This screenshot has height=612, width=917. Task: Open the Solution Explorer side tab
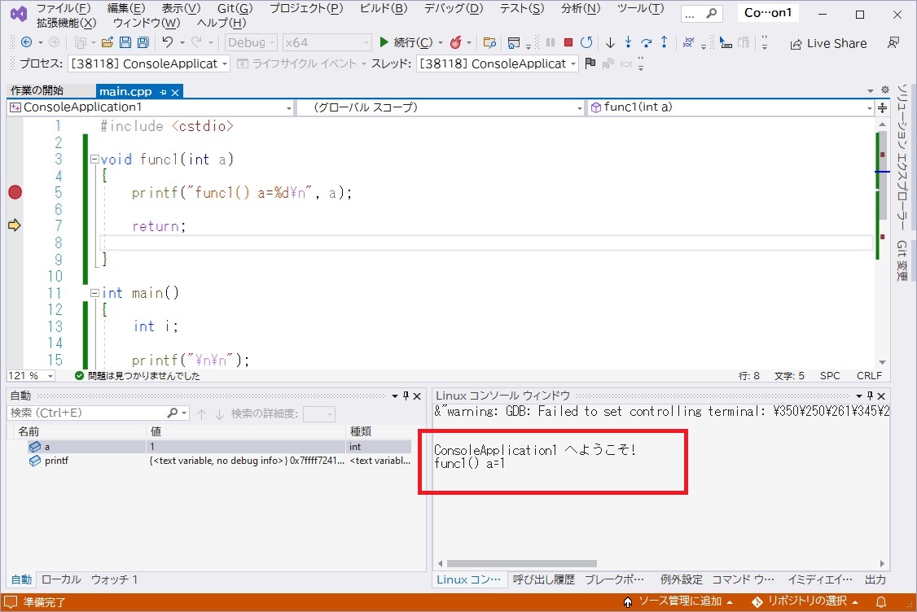902,157
